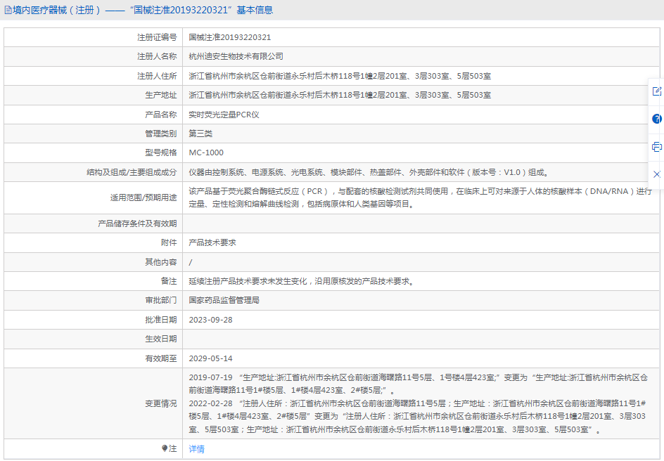
Task: Click model value MC-1000
Action: click(x=206, y=152)
